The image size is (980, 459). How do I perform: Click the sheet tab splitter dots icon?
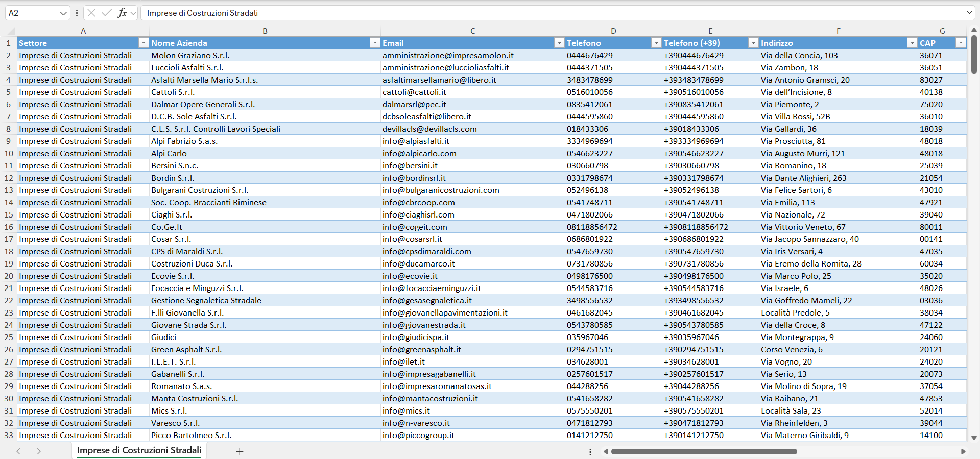590,452
